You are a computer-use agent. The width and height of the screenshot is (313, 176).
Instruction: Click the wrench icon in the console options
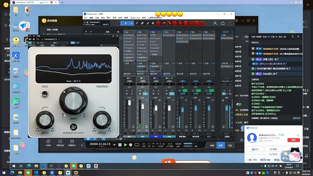[x=90, y=32]
